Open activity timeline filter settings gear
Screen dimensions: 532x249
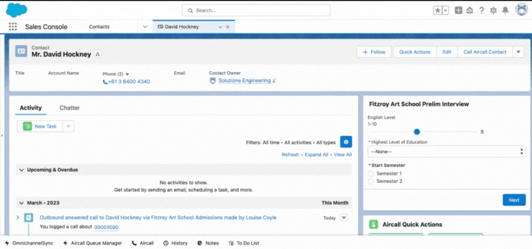[346, 142]
